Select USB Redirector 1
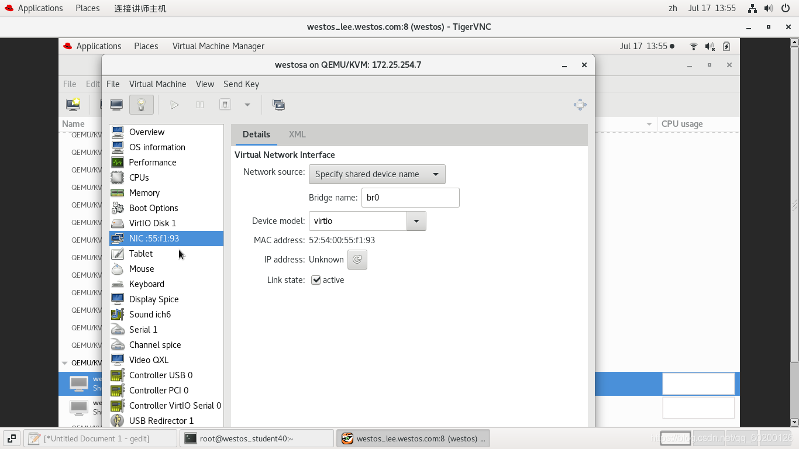The image size is (799, 449). [166, 421]
